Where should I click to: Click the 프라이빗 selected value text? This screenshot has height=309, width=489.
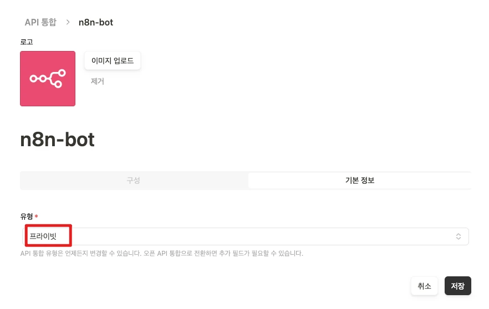43,236
